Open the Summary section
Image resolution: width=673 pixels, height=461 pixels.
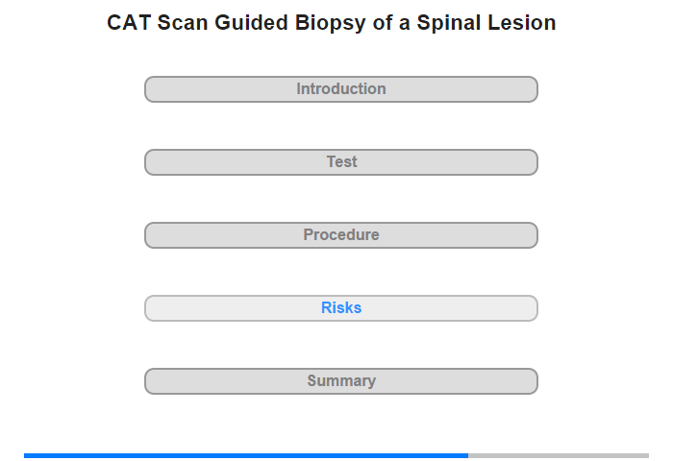pos(340,381)
